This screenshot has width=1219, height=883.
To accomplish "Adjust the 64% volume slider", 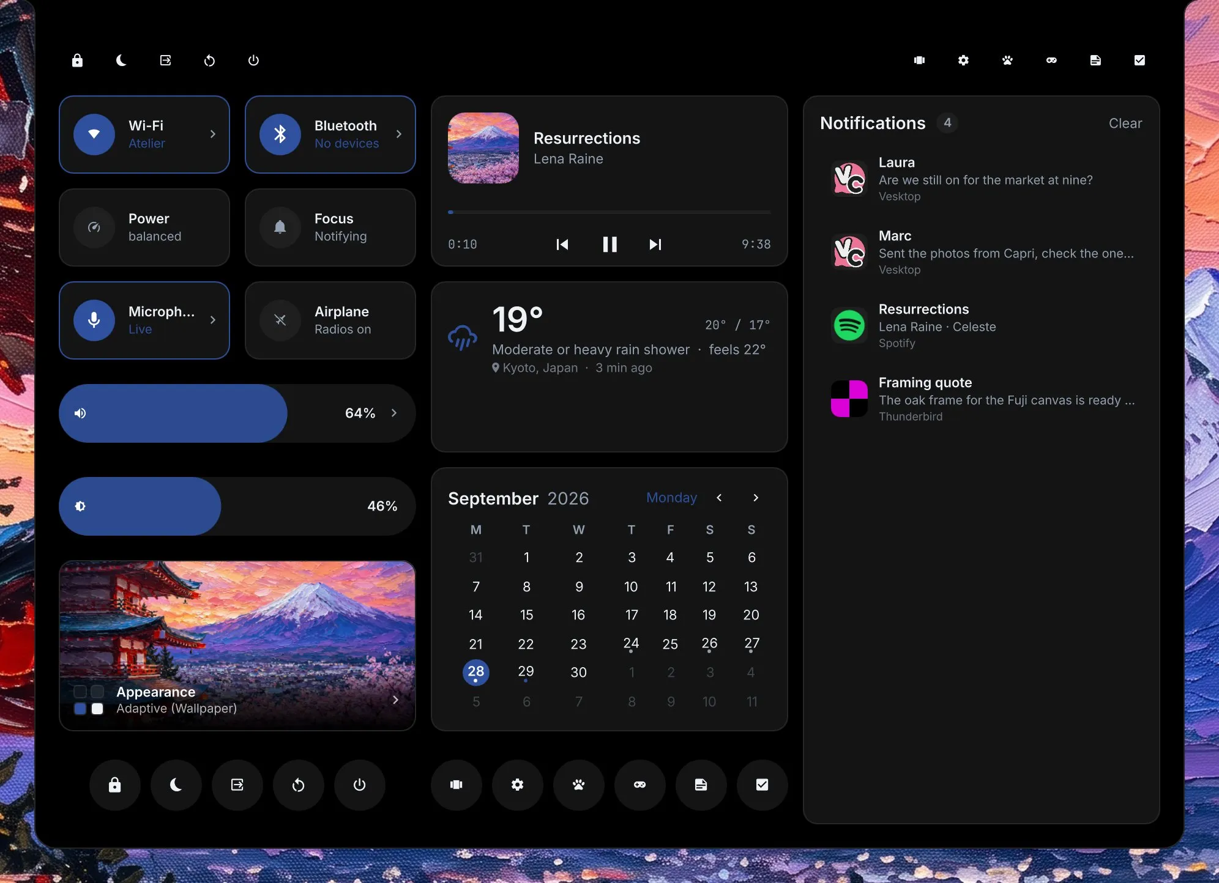I will click(237, 413).
